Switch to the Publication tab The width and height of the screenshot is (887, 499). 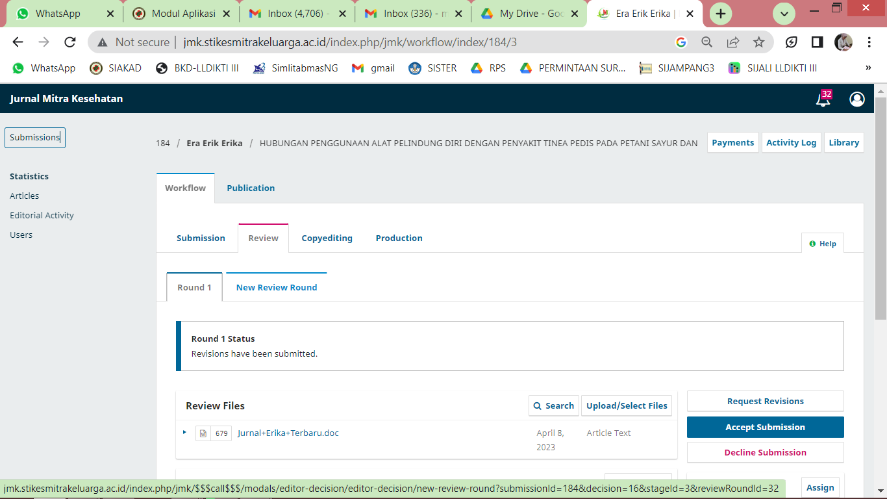click(251, 188)
